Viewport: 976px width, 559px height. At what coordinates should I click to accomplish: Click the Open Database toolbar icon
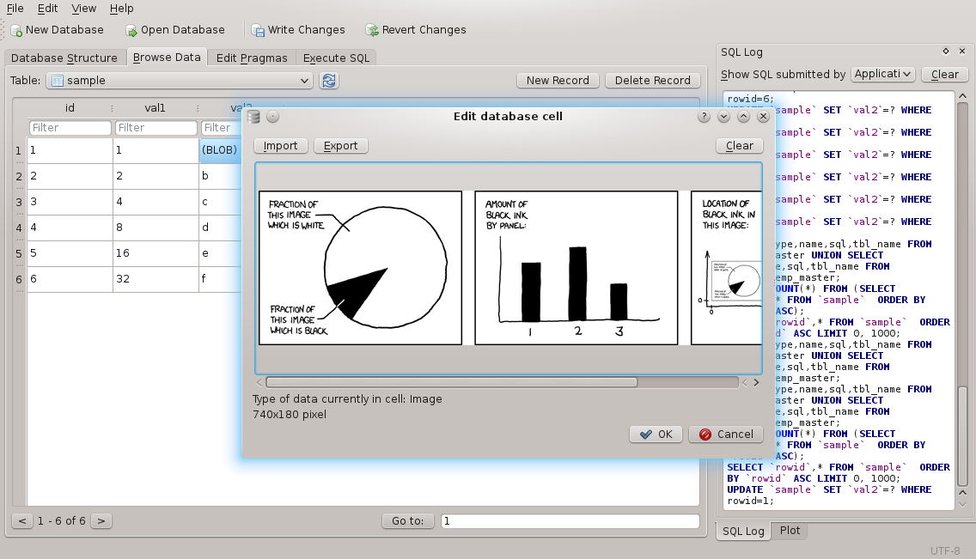pyautogui.click(x=131, y=30)
